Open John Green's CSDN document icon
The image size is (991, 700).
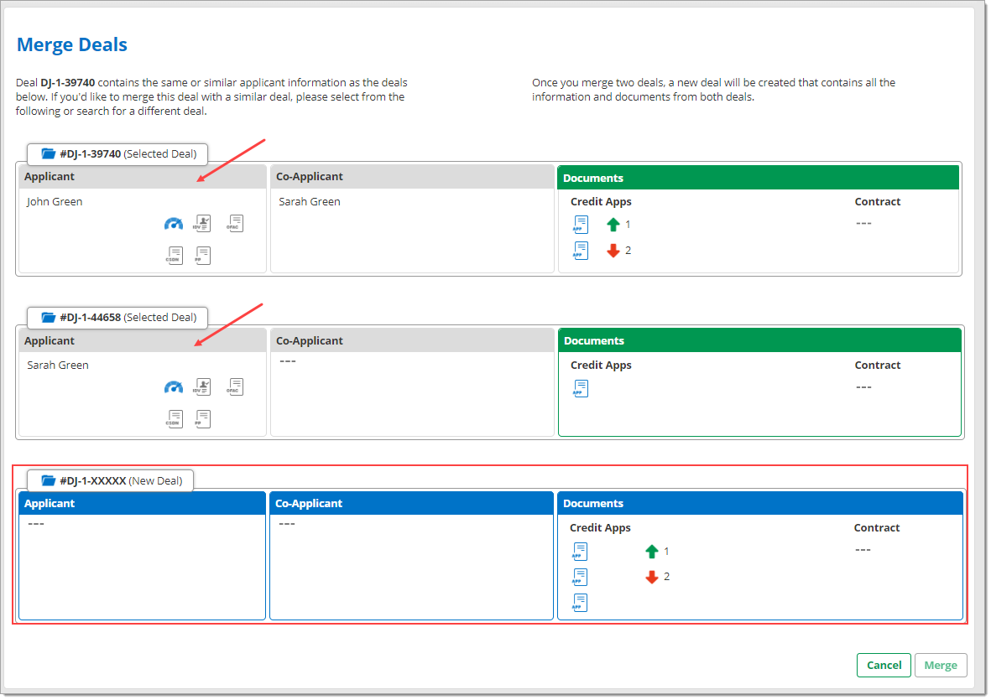click(175, 255)
